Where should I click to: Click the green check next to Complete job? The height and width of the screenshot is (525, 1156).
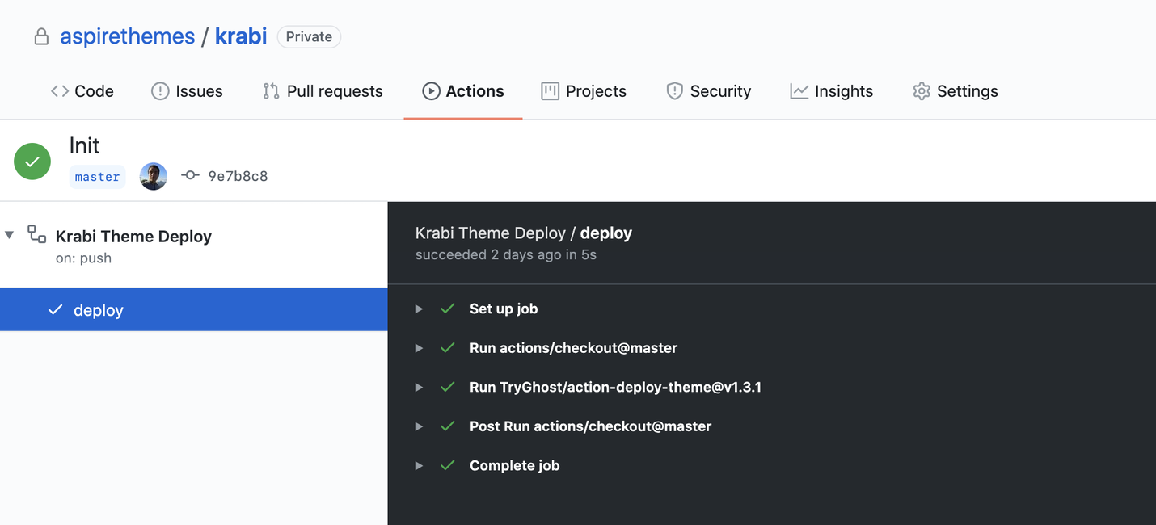448,465
